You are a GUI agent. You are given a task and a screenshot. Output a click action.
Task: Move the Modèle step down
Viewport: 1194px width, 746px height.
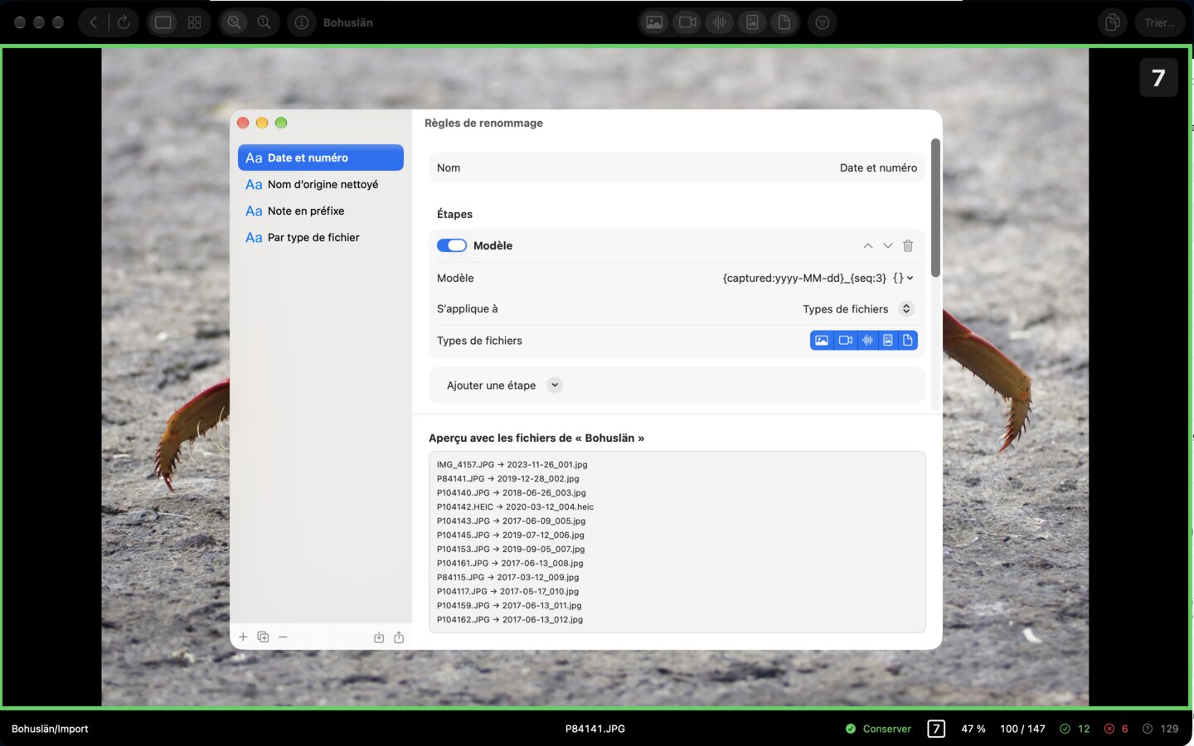[x=888, y=245]
